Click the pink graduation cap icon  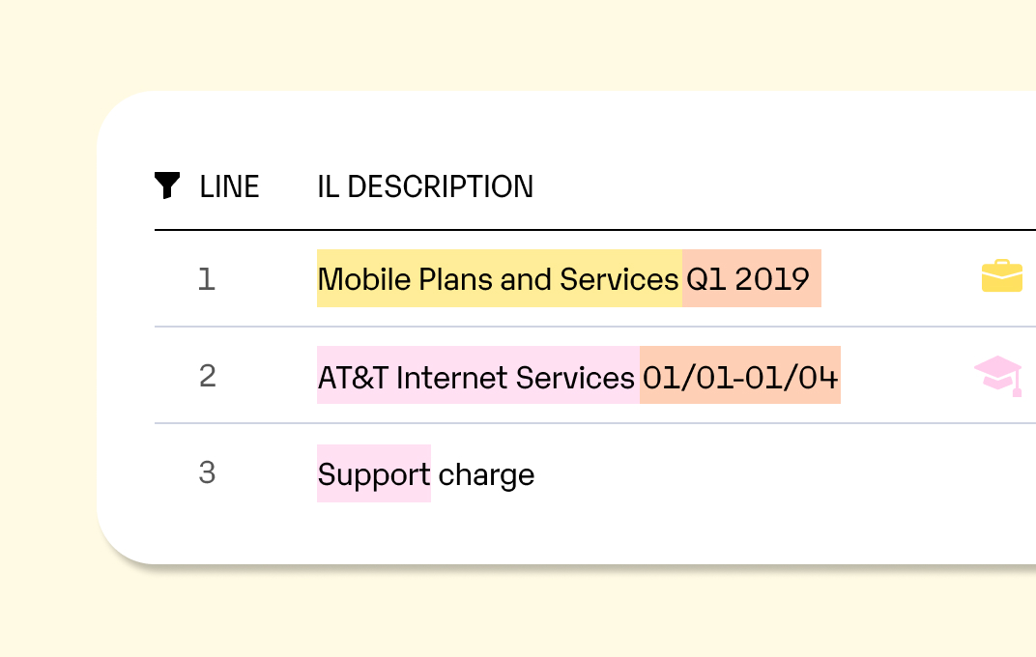[x=998, y=376]
